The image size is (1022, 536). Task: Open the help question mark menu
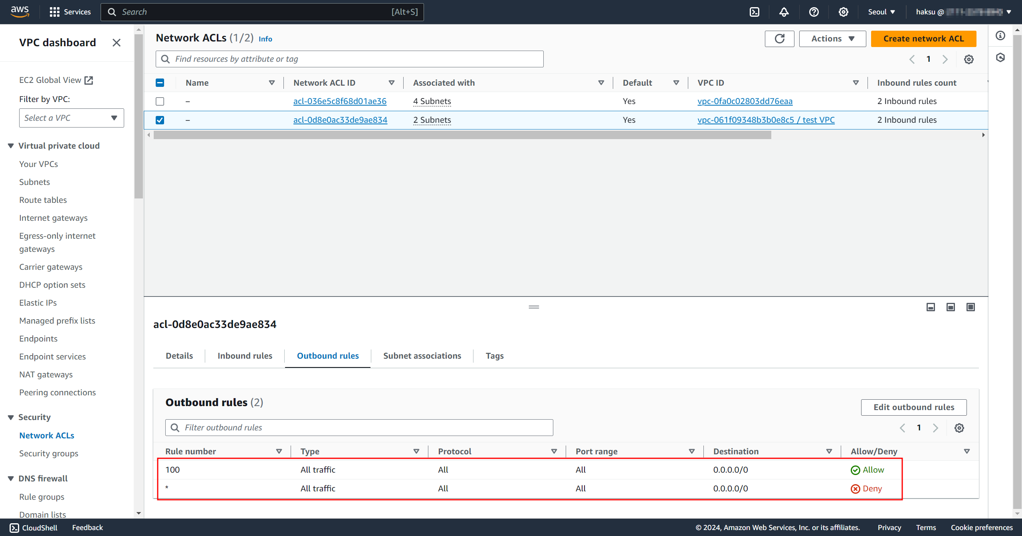pos(814,12)
